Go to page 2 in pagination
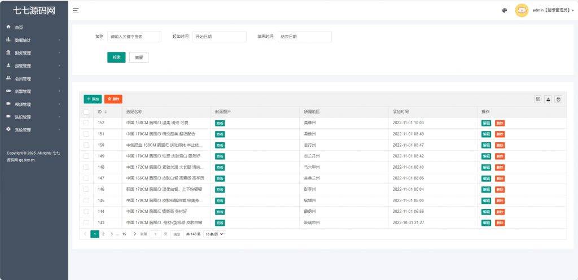 (x=103, y=234)
